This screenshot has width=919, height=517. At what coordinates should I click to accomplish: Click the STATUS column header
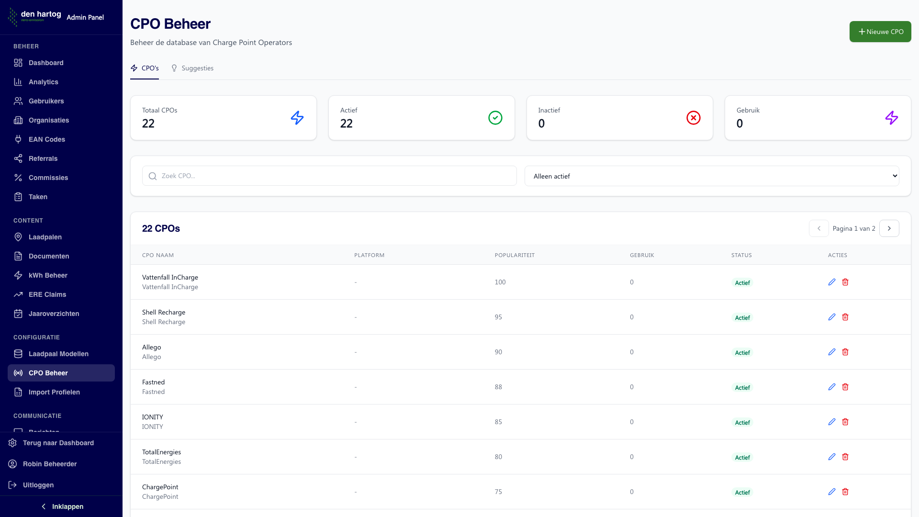click(x=741, y=255)
